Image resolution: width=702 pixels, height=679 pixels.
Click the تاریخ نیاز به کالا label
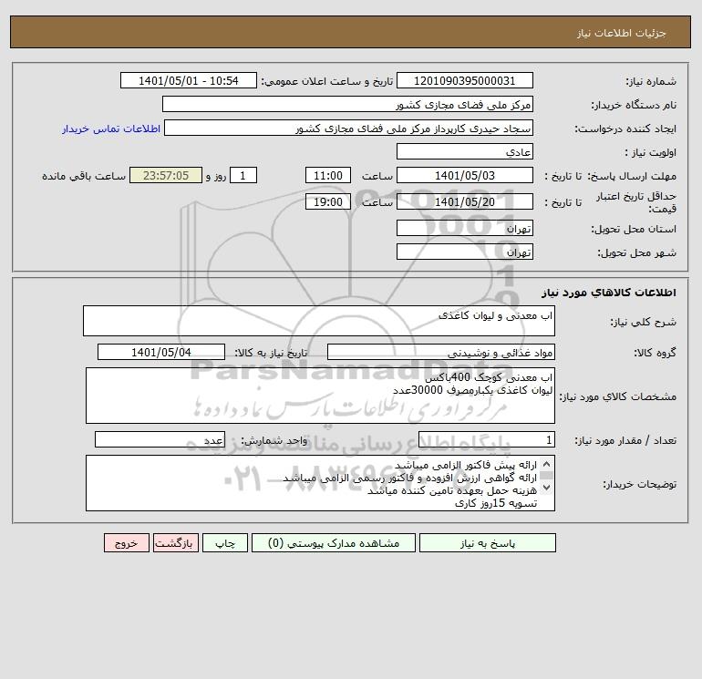(x=272, y=353)
